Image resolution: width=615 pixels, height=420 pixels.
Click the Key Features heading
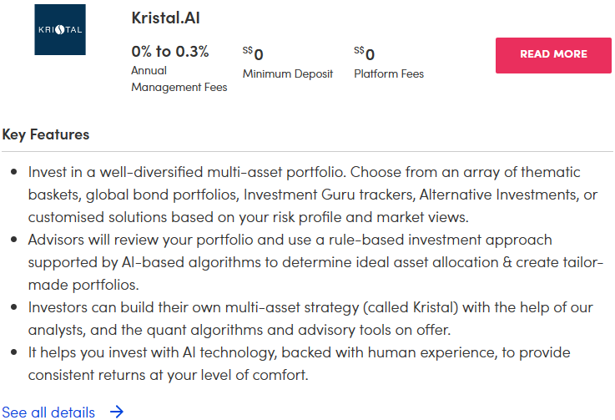pyautogui.click(x=46, y=134)
